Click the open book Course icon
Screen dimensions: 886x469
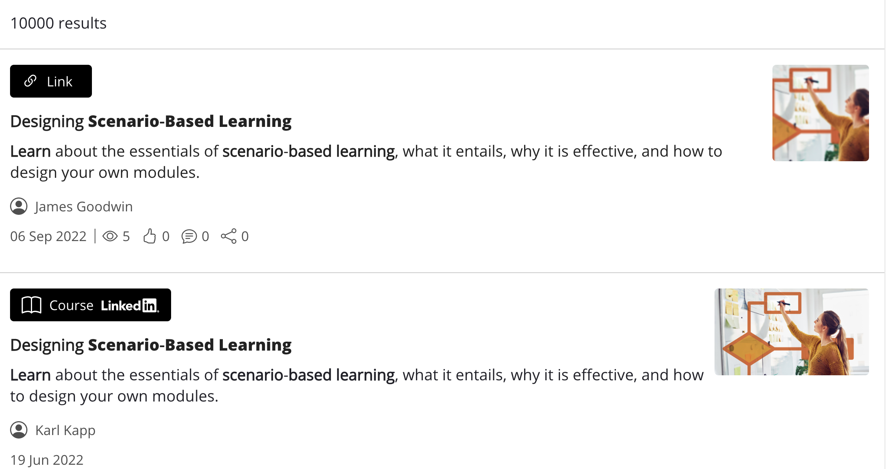[x=31, y=305]
